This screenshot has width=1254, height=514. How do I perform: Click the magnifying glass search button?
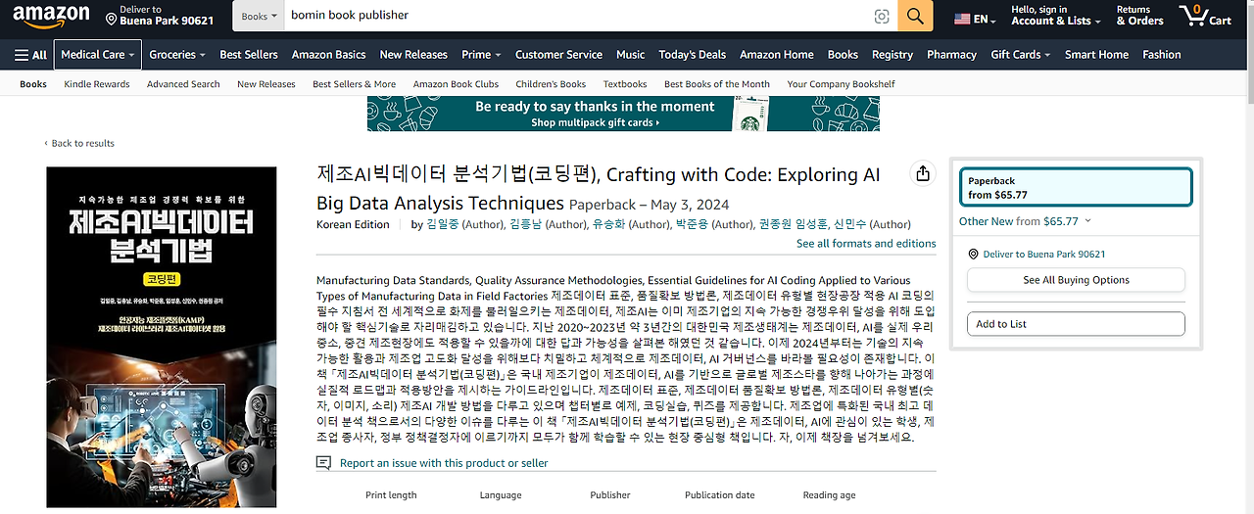pos(915,16)
